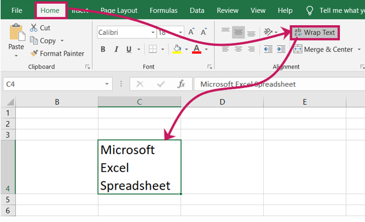Open the Name Box dropdown arrow
The image size is (365, 222).
tap(107, 84)
